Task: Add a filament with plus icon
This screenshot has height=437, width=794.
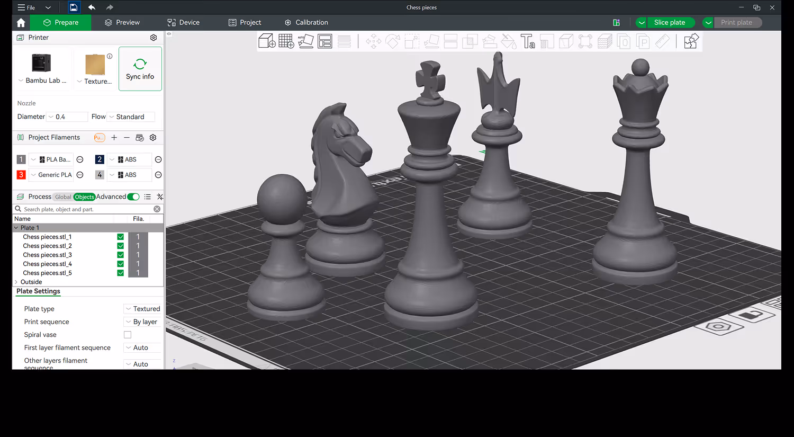Action: [114, 137]
